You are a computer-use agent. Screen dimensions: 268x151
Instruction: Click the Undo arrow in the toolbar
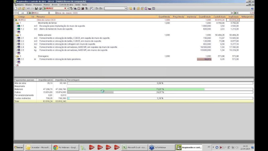29,8
